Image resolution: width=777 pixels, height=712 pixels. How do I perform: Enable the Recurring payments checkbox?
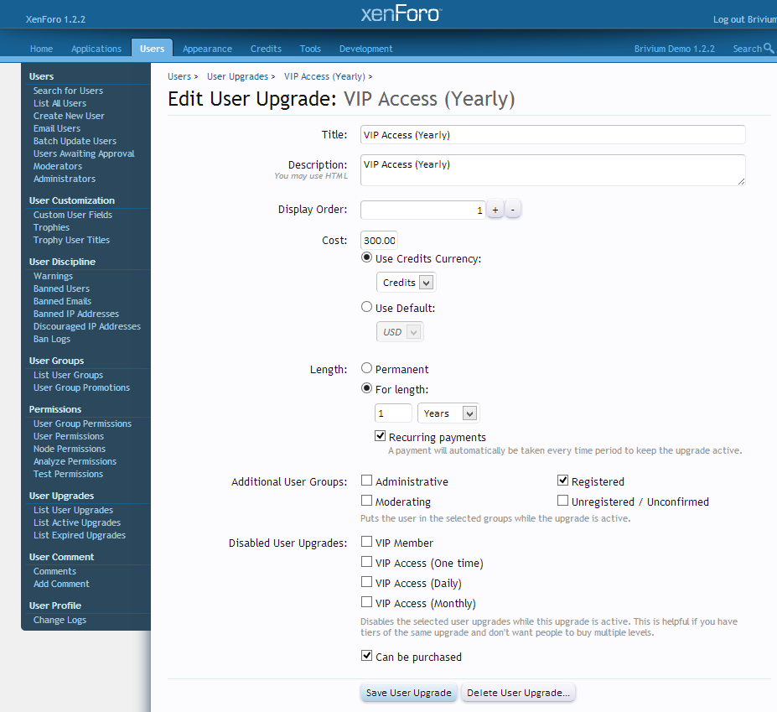pos(381,437)
